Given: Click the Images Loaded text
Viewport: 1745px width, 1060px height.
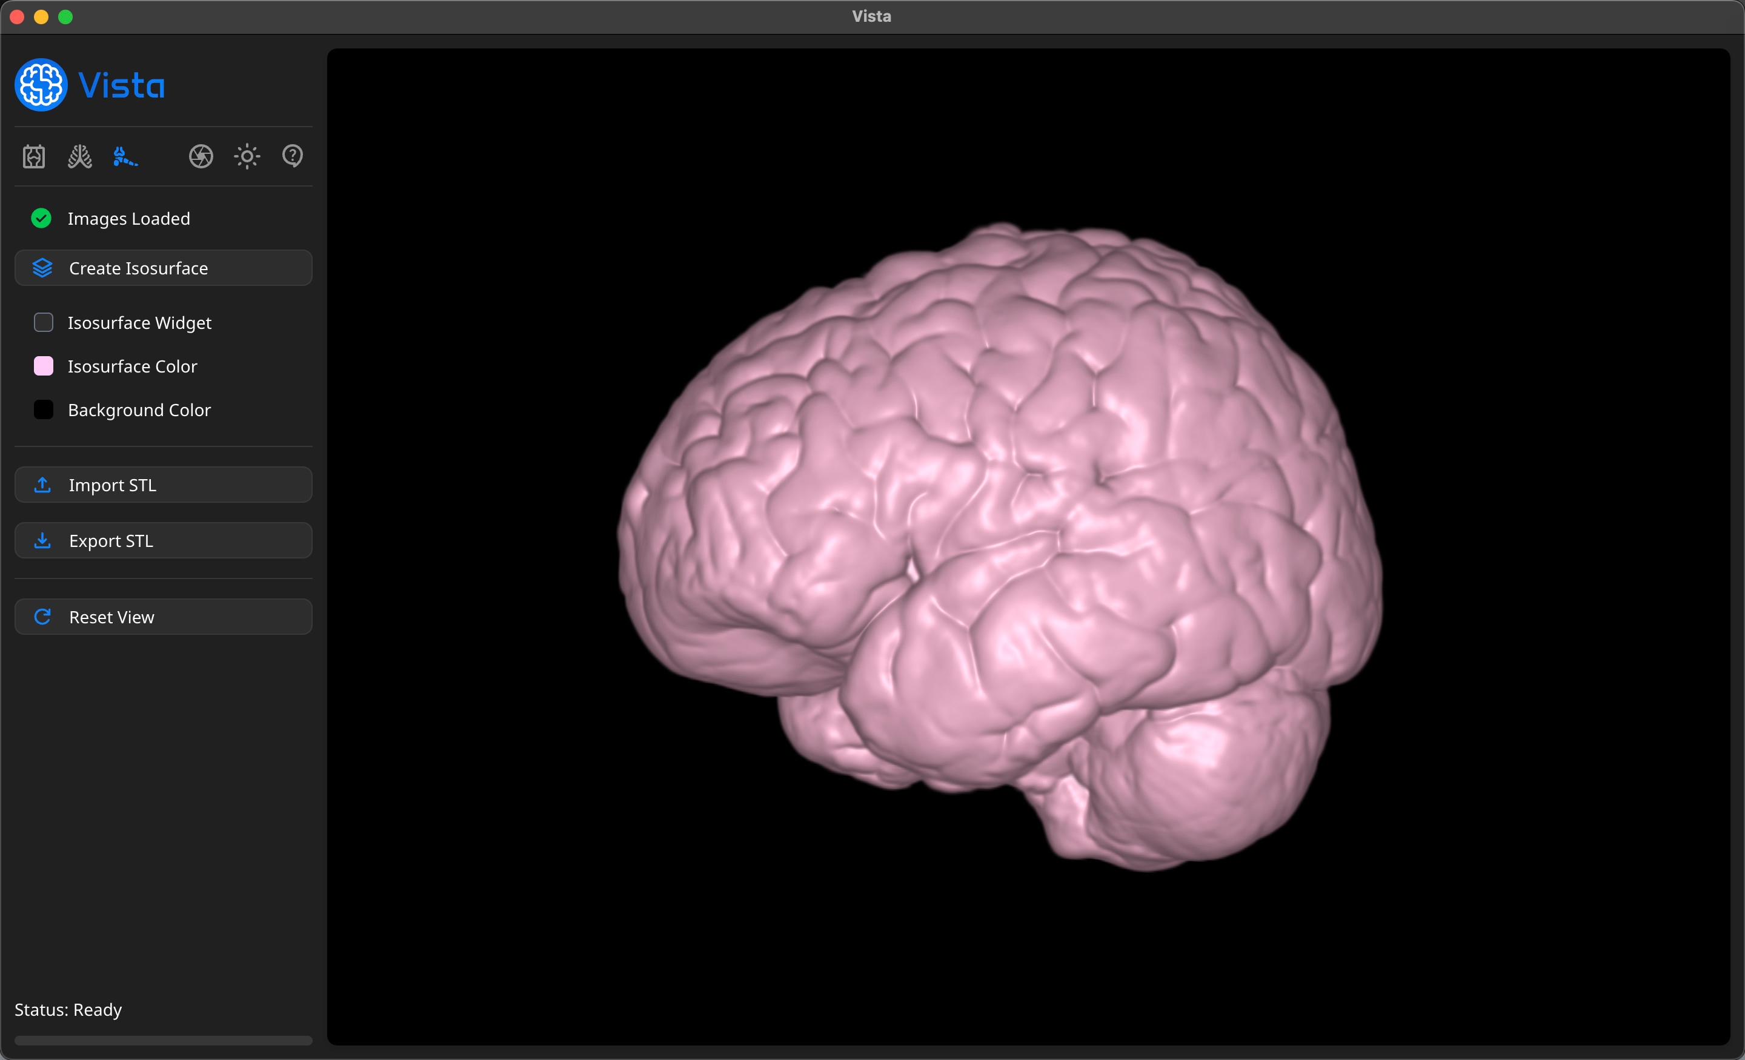Looking at the screenshot, I should 129,219.
